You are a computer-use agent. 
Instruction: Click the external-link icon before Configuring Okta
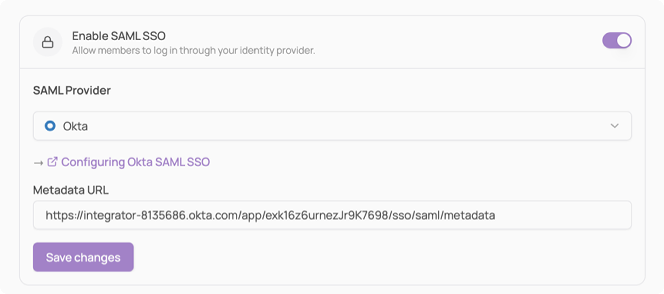pos(52,162)
